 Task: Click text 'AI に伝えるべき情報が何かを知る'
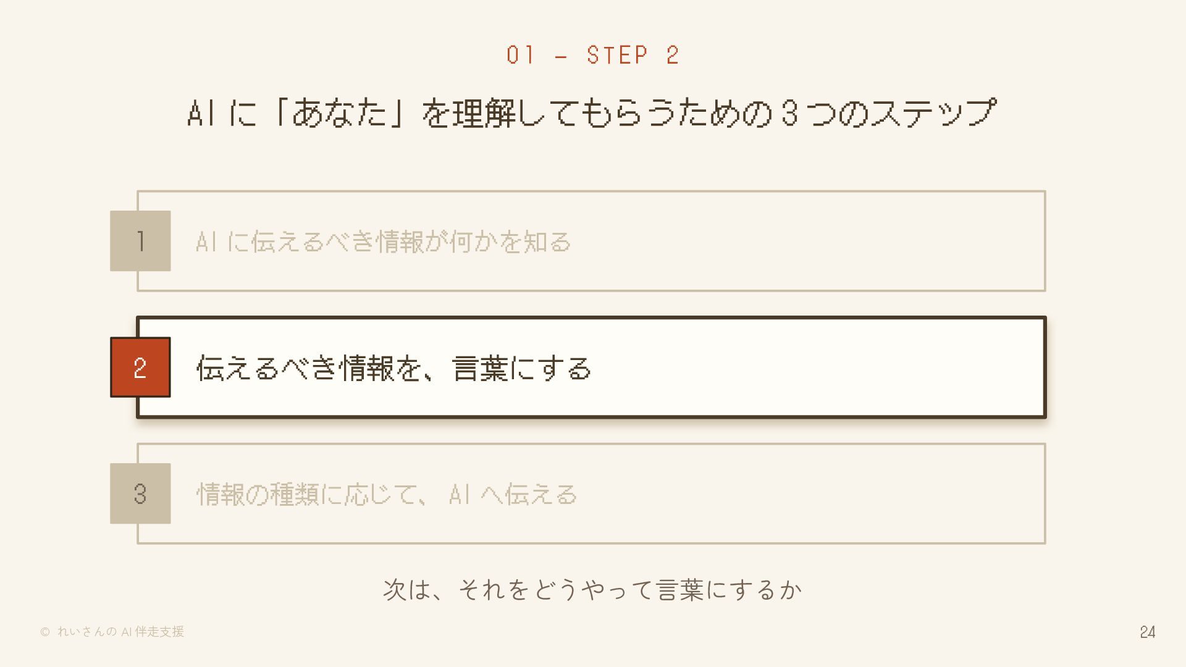383,241
